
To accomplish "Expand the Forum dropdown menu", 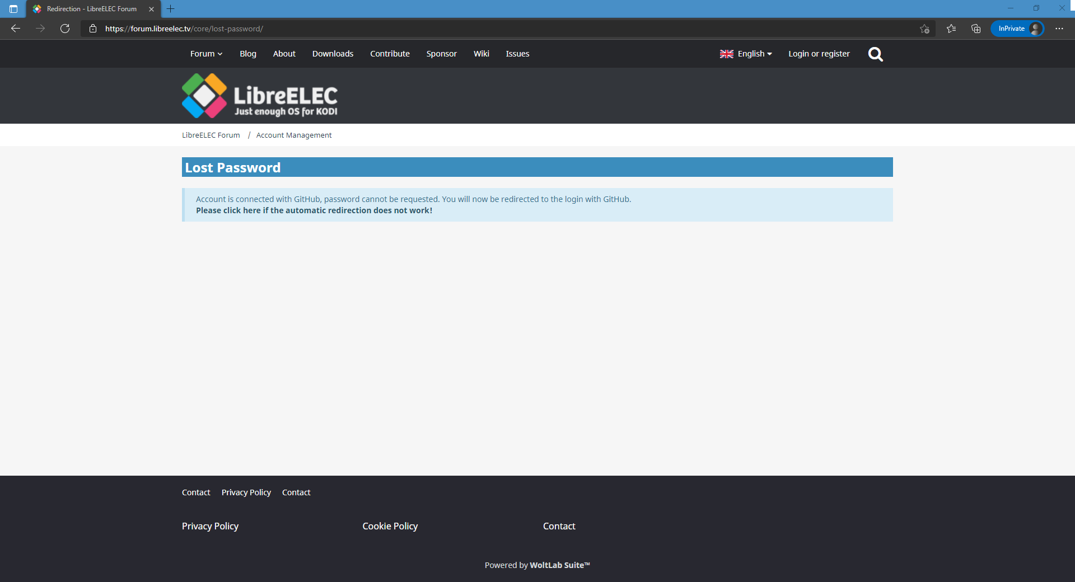I will 206,54.
